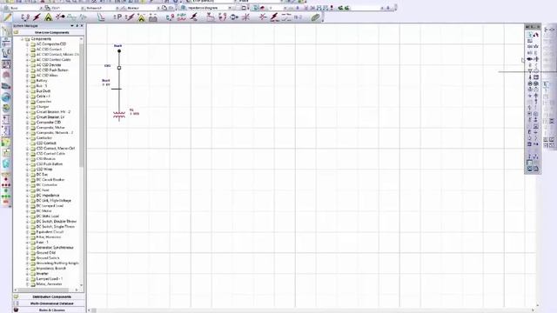The height and width of the screenshot is (313, 557).
Task: Expand the Composite, Network - 2 folder
Action: point(27,133)
